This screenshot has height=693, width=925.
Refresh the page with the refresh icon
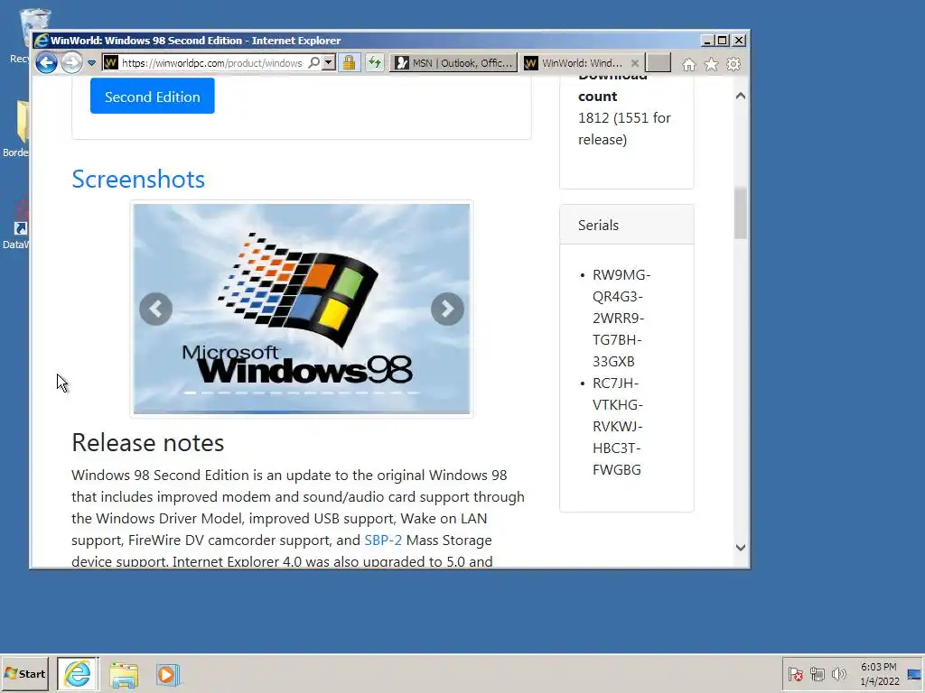(x=375, y=62)
